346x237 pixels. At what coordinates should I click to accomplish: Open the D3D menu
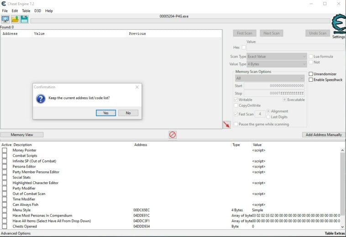coord(37,11)
